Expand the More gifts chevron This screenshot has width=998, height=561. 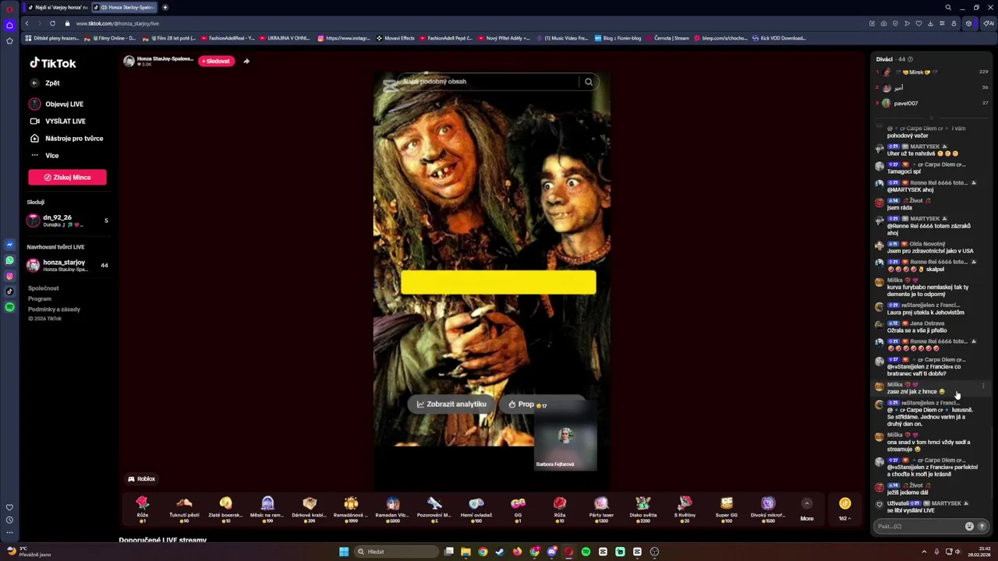[x=807, y=503]
